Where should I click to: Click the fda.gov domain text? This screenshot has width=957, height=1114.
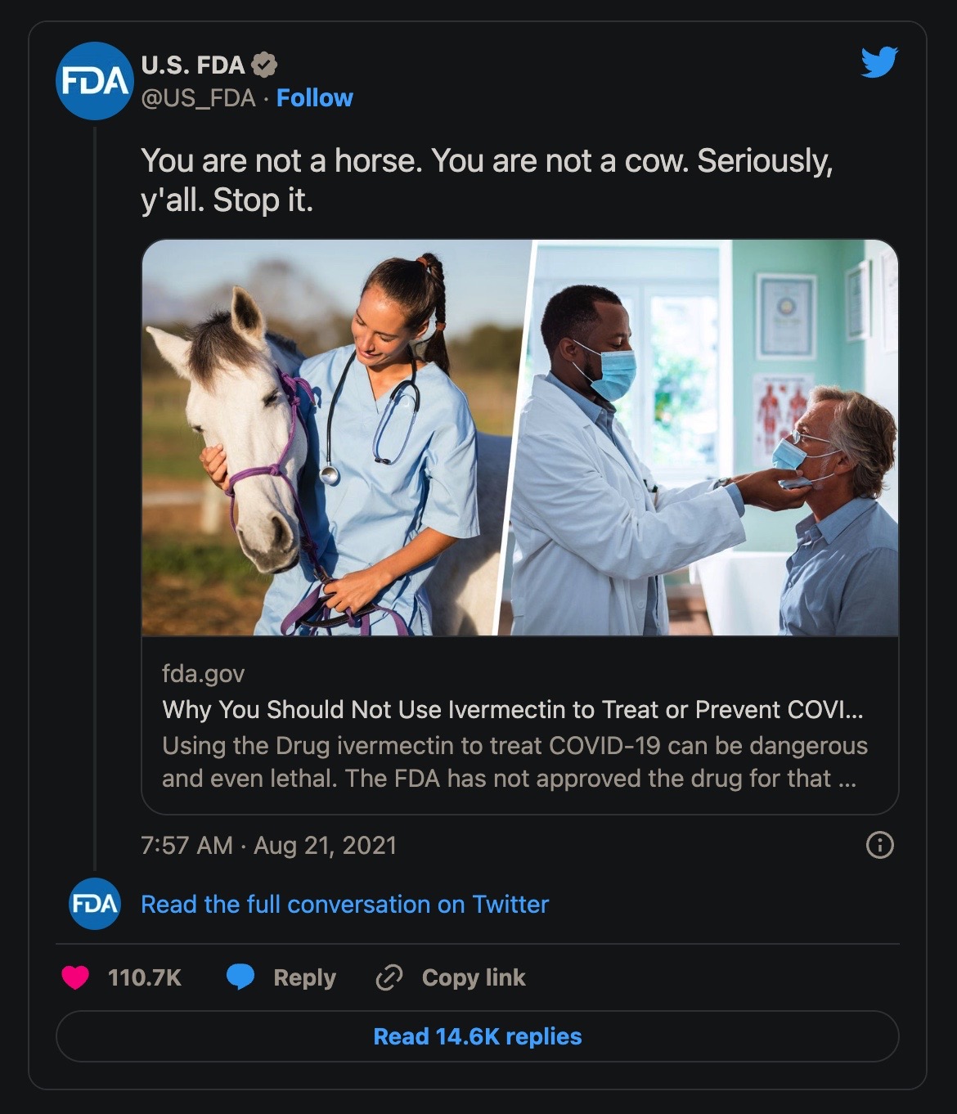pyautogui.click(x=203, y=674)
